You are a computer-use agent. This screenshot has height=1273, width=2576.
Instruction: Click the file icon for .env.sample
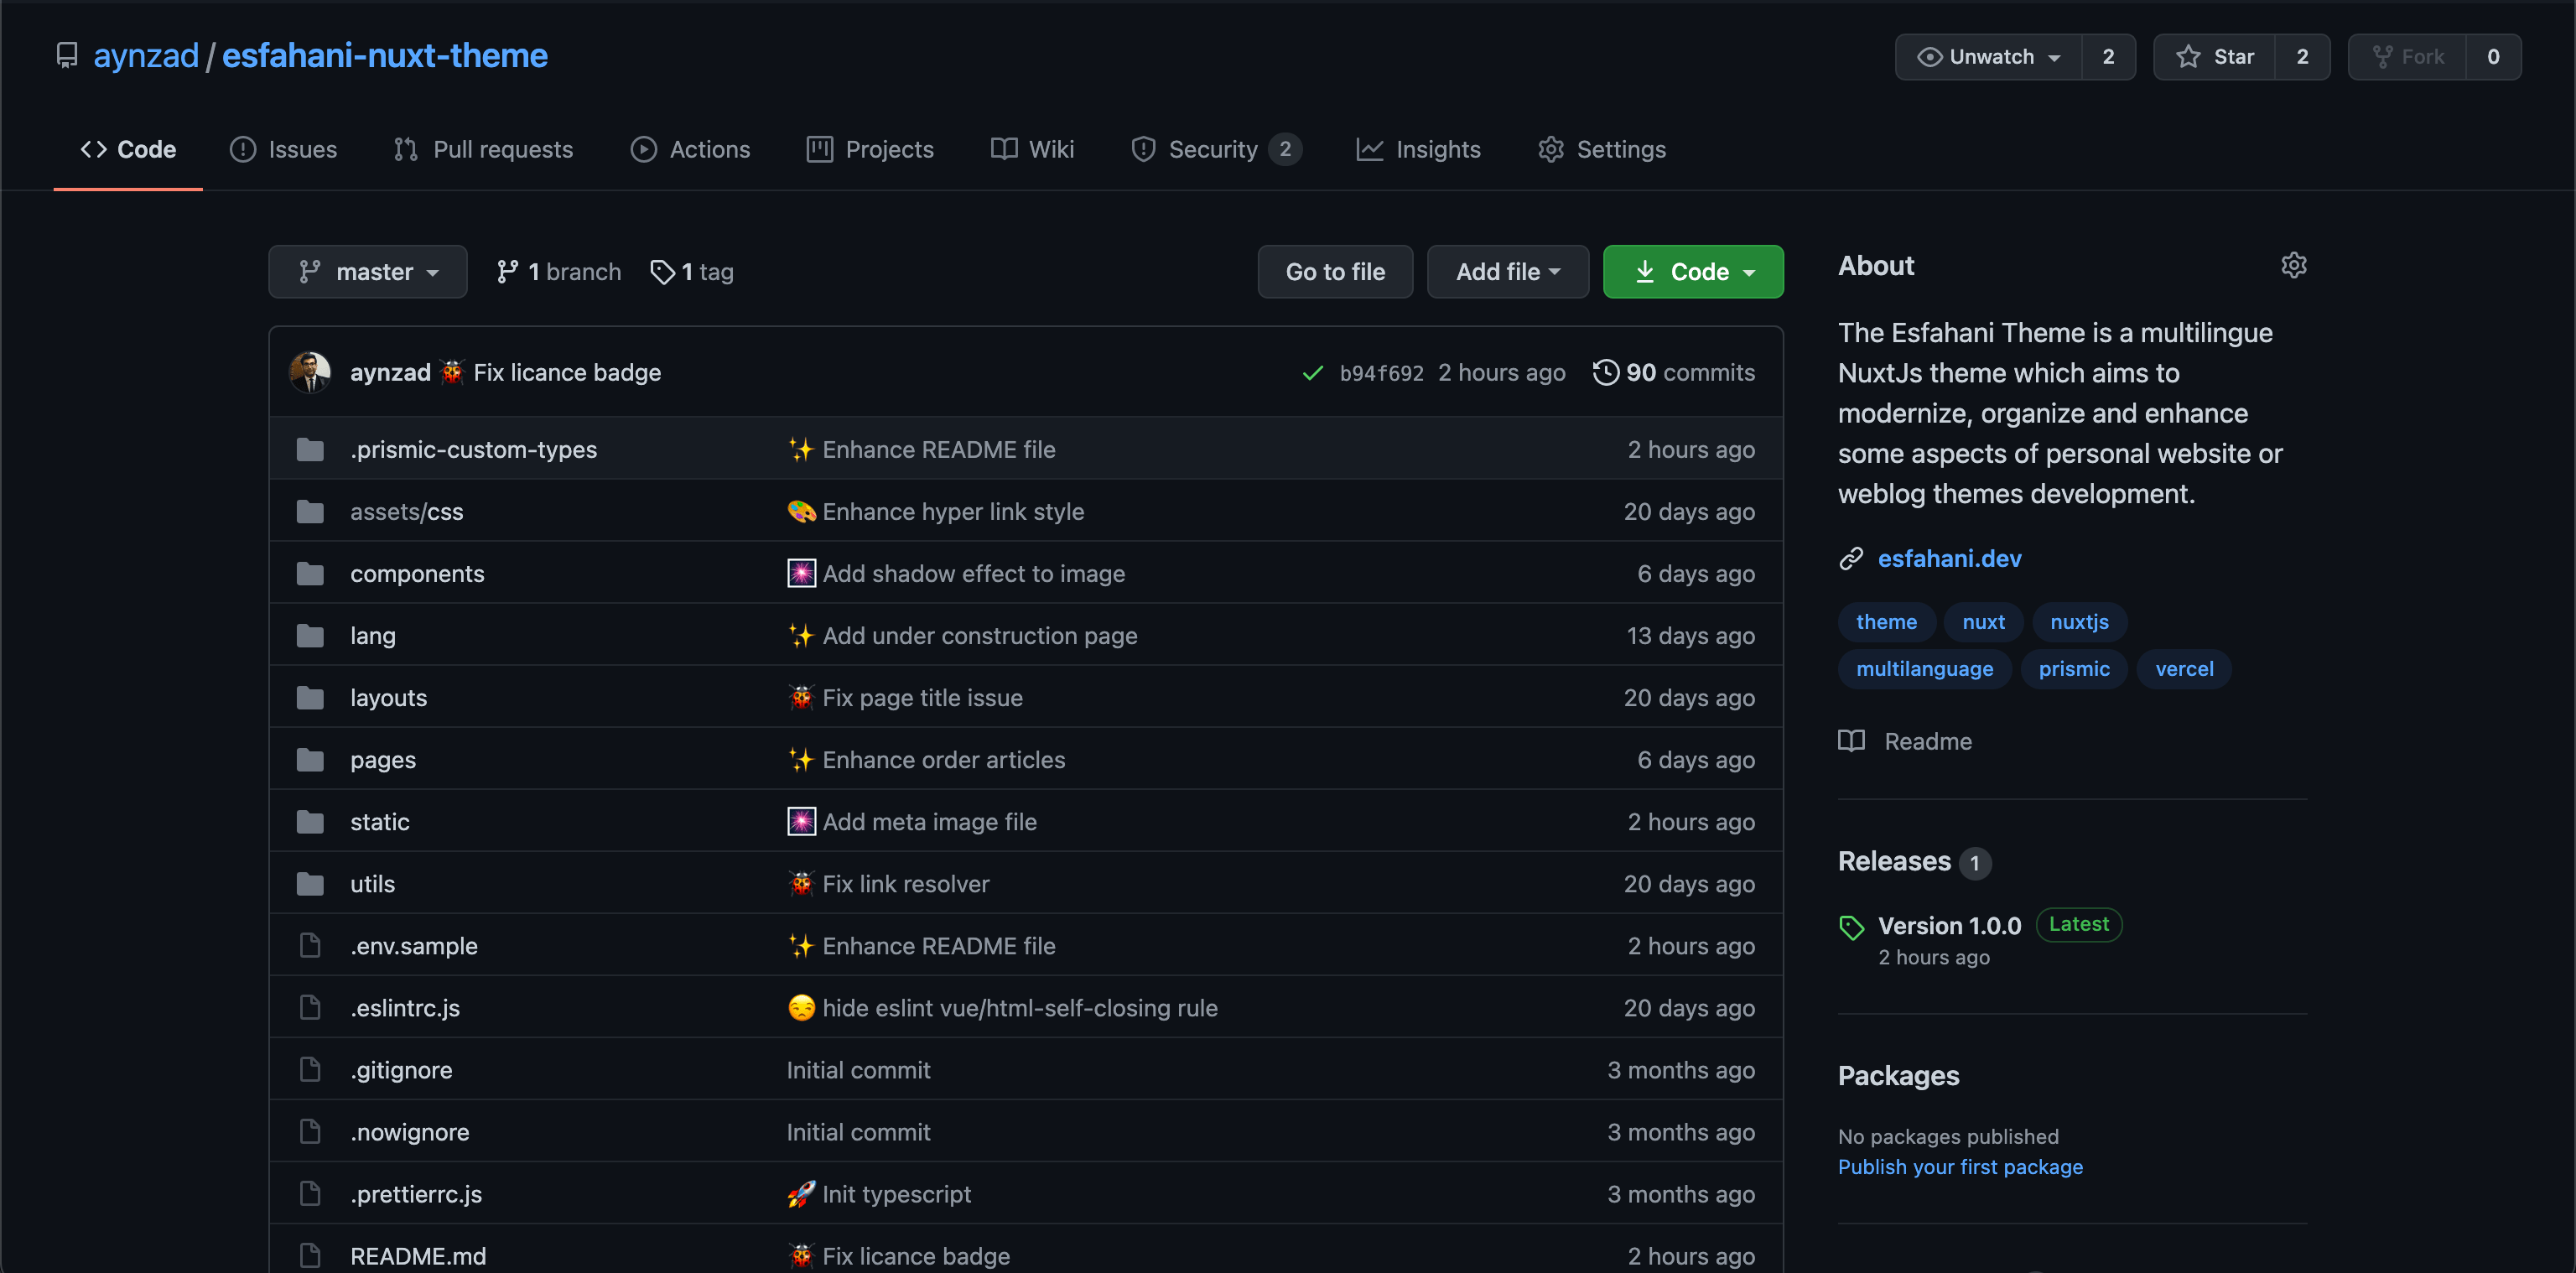tap(310, 946)
